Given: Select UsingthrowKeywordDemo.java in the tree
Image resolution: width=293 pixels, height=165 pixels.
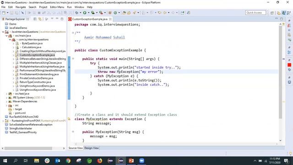Looking at the screenshot, I should (x=37, y=86).
